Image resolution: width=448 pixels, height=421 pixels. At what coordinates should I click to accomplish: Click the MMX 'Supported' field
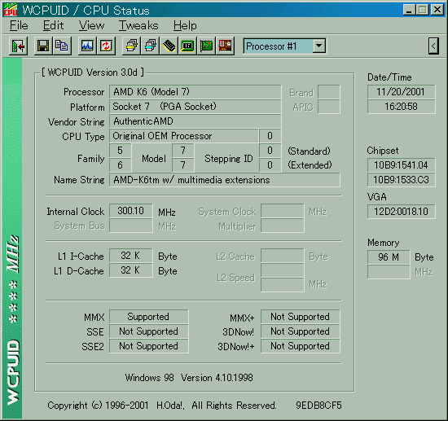tap(148, 317)
